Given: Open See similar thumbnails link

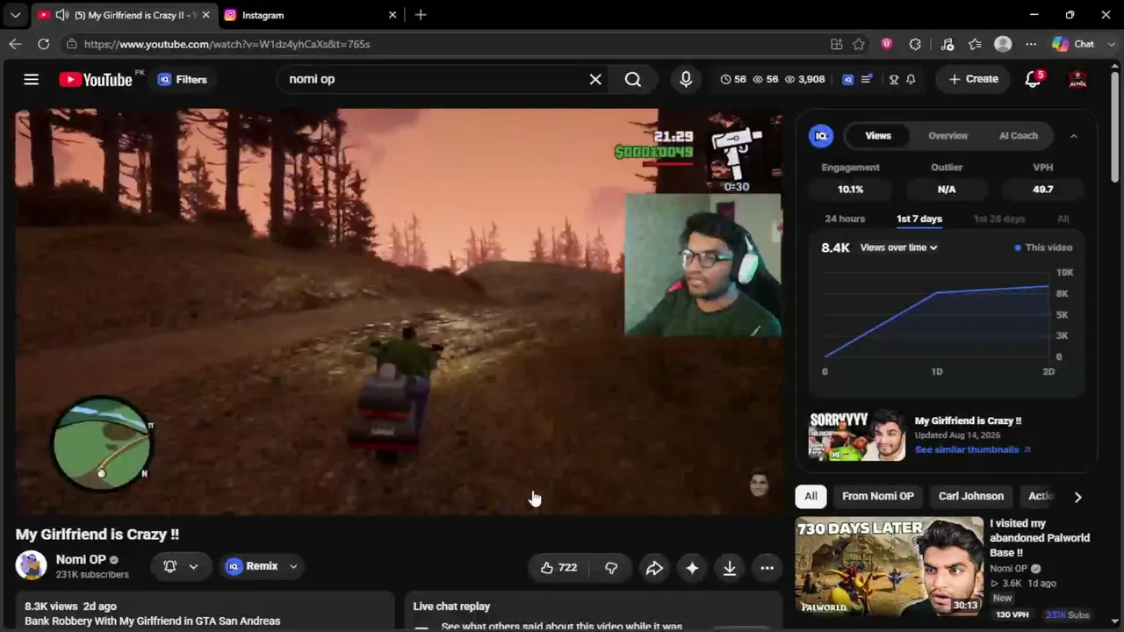Looking at the screenshot, I should (972, 449).
